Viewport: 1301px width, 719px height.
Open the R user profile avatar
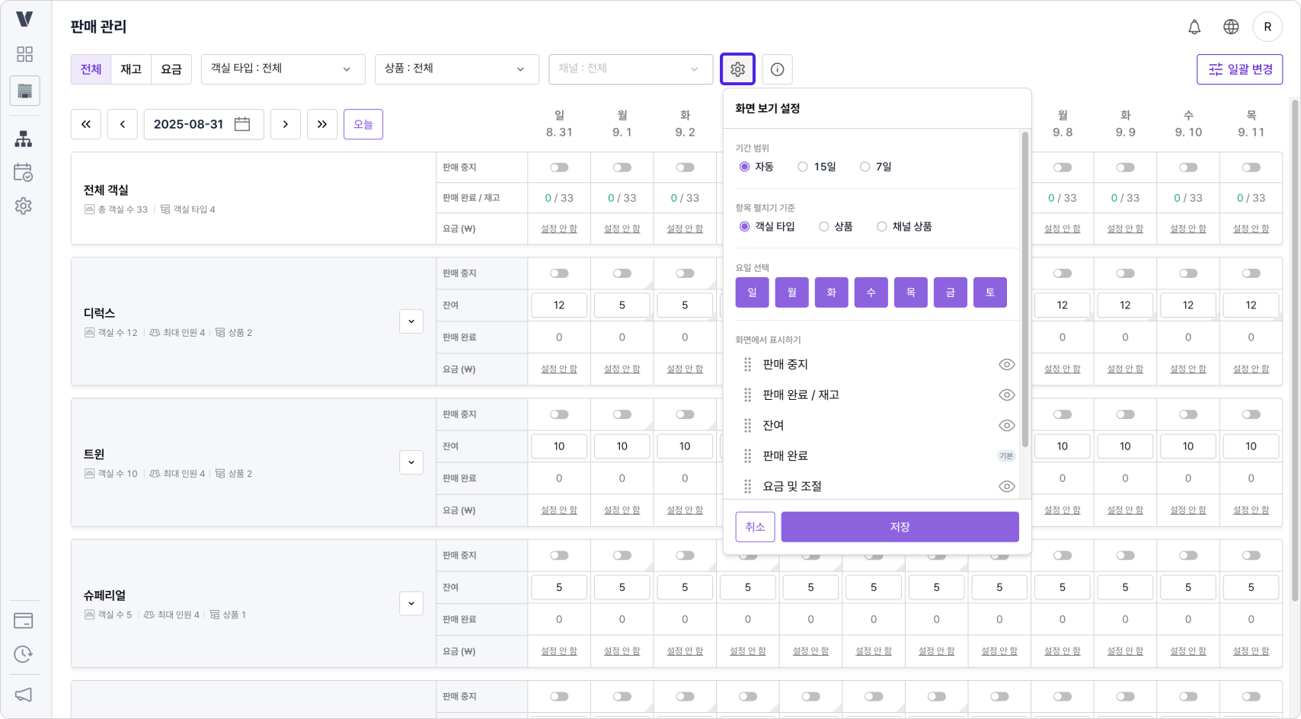click(1267, 27)
